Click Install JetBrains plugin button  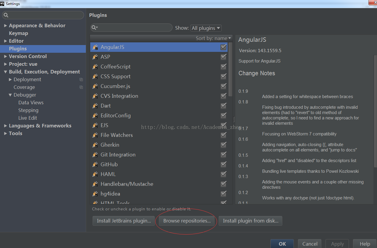coord(124,221)
